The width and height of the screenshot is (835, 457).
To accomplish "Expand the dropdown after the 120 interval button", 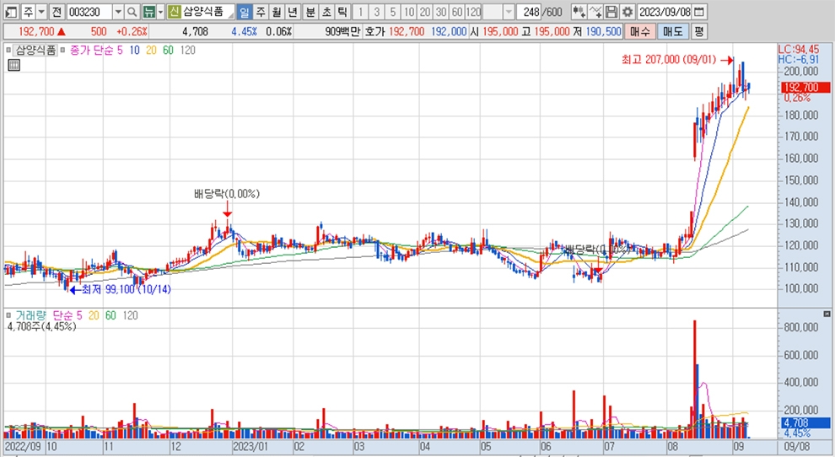I will click(508, 12).
